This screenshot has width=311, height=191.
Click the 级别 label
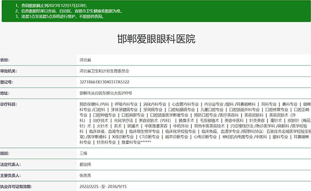click(5, 154)
